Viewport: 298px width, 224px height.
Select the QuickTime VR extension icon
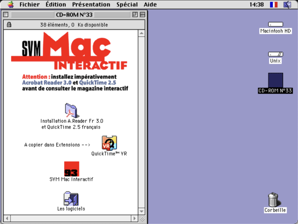[x=109, y=143]
